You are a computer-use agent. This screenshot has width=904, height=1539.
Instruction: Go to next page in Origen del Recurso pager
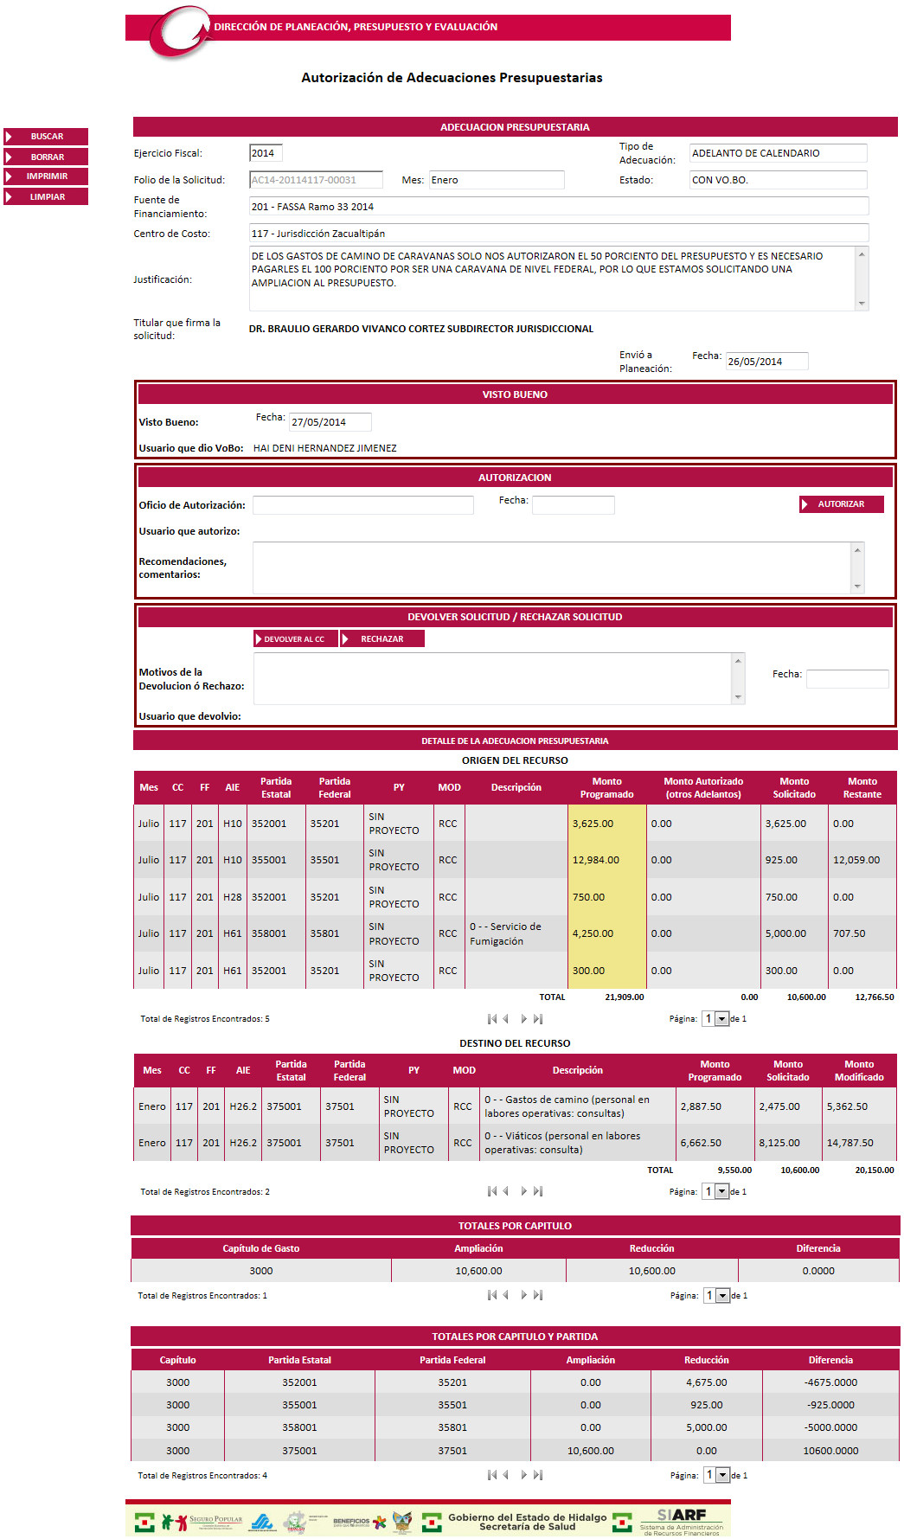pos(523,1019)
